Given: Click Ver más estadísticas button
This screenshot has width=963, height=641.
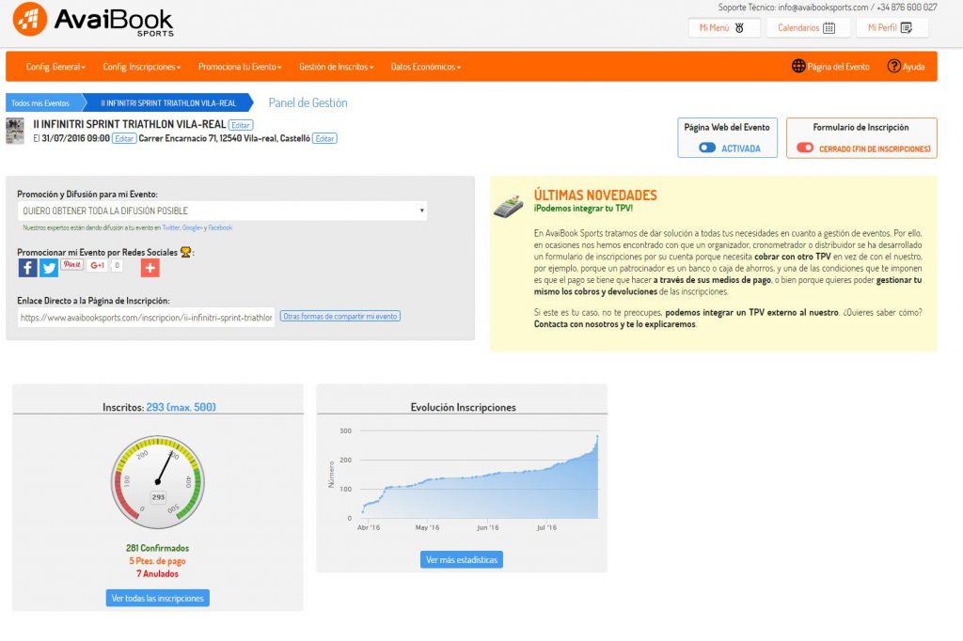Looking at the screenshot, I should click(x=462, y=560).
